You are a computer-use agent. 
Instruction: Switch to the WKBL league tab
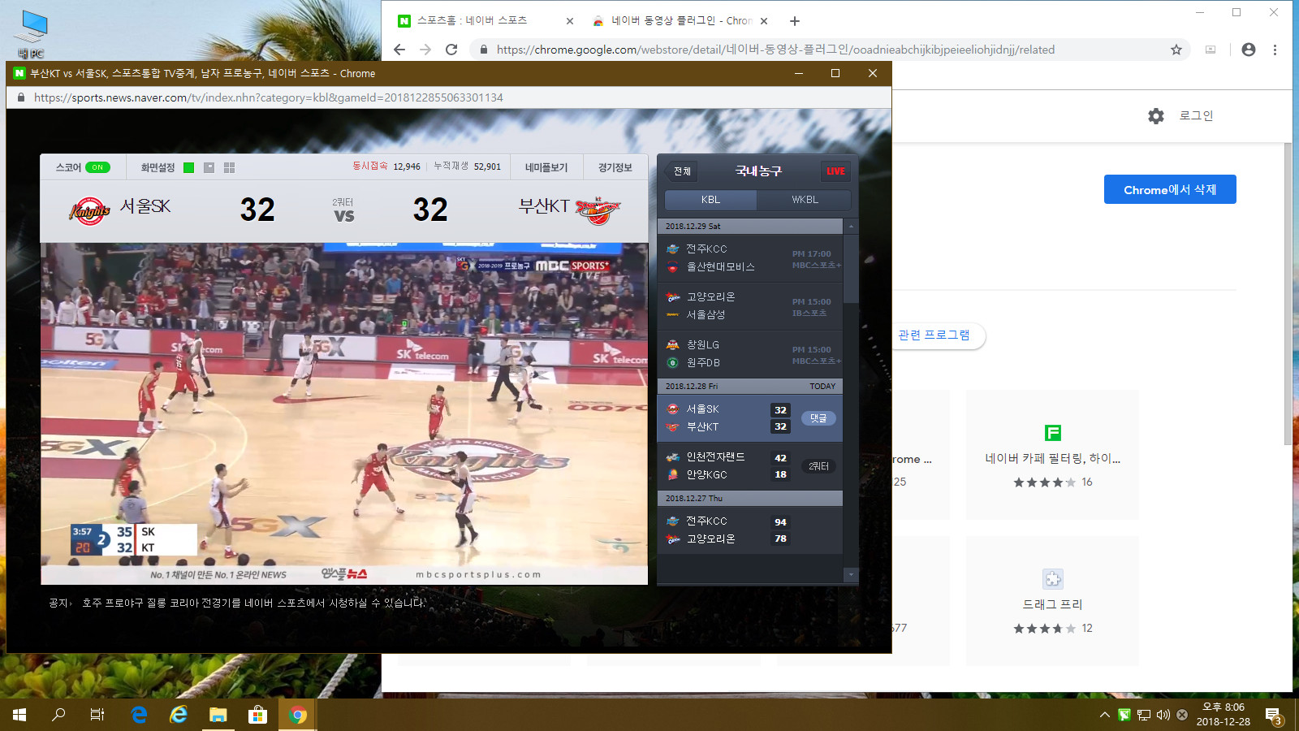(805, 200)
